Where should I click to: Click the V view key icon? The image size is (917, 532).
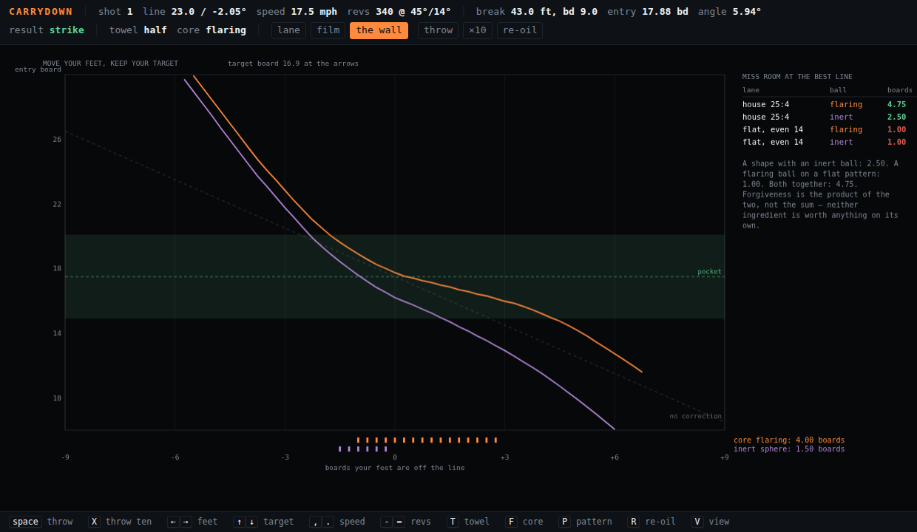697,522
